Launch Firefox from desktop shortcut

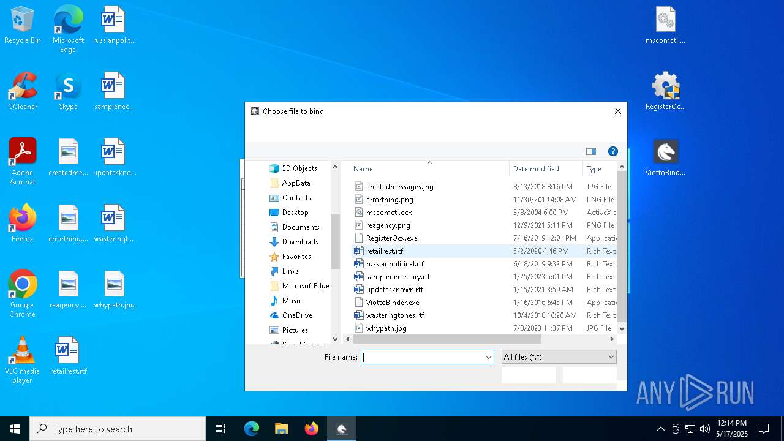[23, 224]
